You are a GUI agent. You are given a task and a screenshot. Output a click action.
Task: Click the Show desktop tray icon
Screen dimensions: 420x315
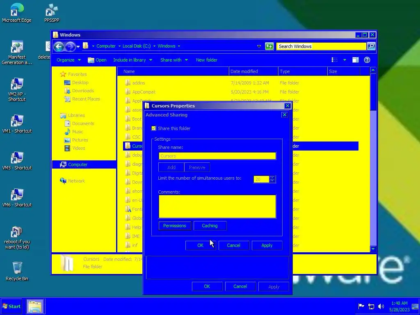coord(415,306)
